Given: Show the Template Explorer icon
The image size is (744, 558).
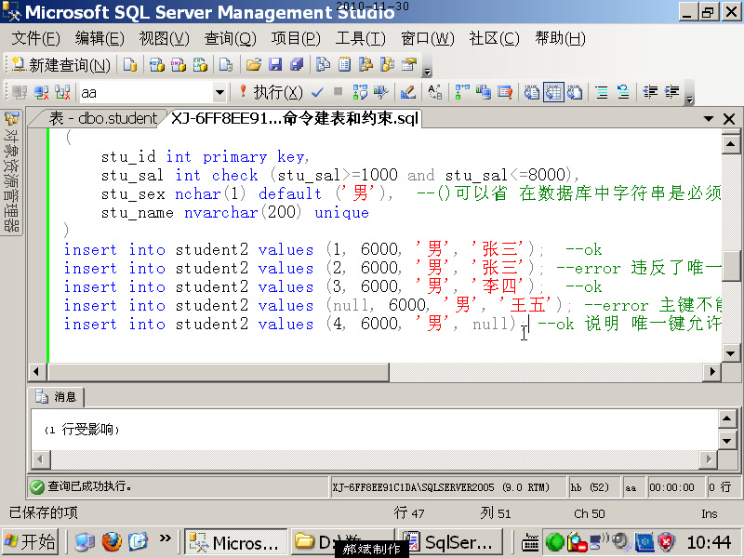Looking at the screenshot, I should click(388, 64).
